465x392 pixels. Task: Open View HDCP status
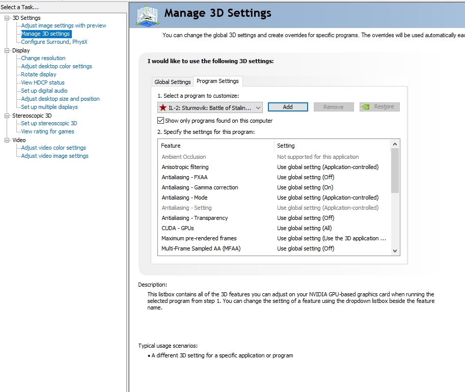tap(43, 82)
